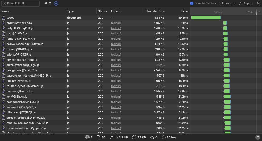Image resolution: width=262 pixels, height=141 pixels.
Task: Click the diff-dom.@TQi8QL.js waterfall timing bar
Action: [x=227, y=113]
